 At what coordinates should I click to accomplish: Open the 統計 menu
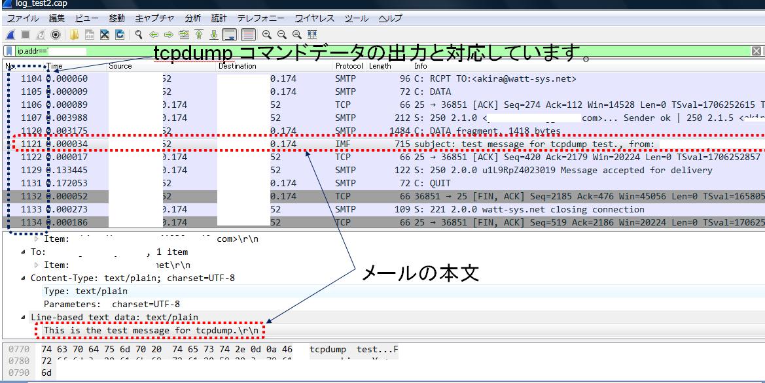tap(219, 18)
